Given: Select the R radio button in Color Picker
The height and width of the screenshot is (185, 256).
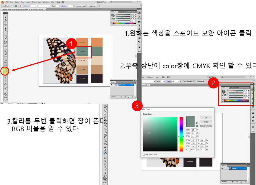Looking at the screenshot, I should click(x=187, y=140).
